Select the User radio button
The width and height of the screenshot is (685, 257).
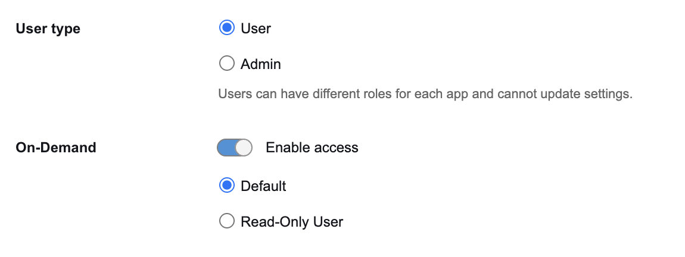226,28
